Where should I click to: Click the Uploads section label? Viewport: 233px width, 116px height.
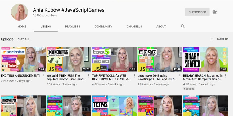[7, 39]
